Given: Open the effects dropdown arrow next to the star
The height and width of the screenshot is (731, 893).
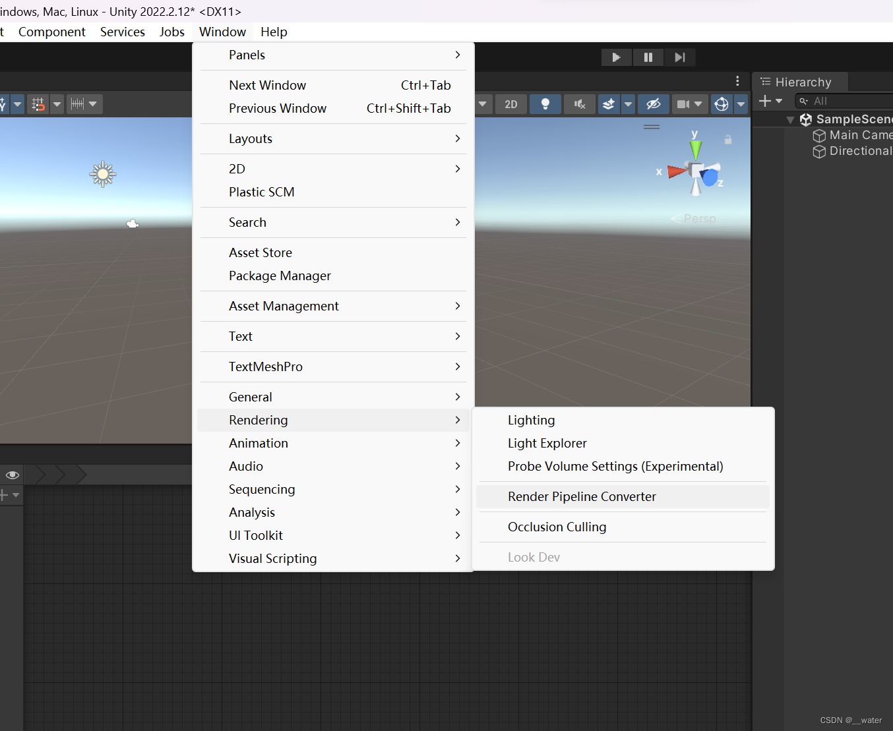Looking at the screenshot, I should coord(627,103).
